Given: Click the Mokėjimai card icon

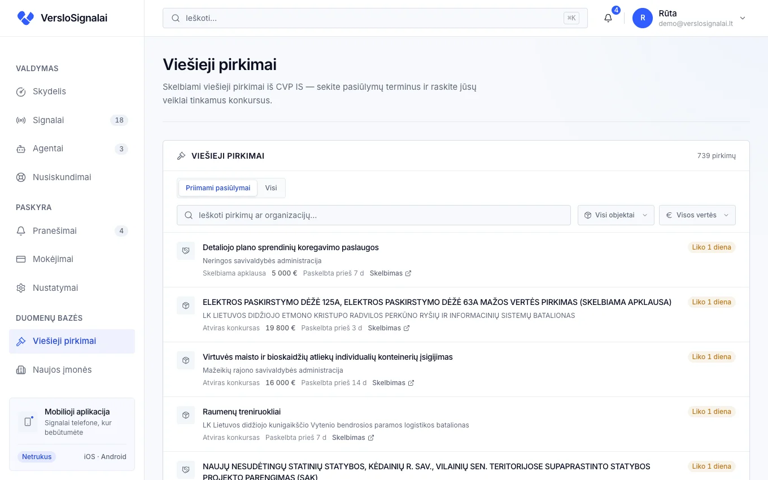Looking at the screenshot, I should [21, 259].
